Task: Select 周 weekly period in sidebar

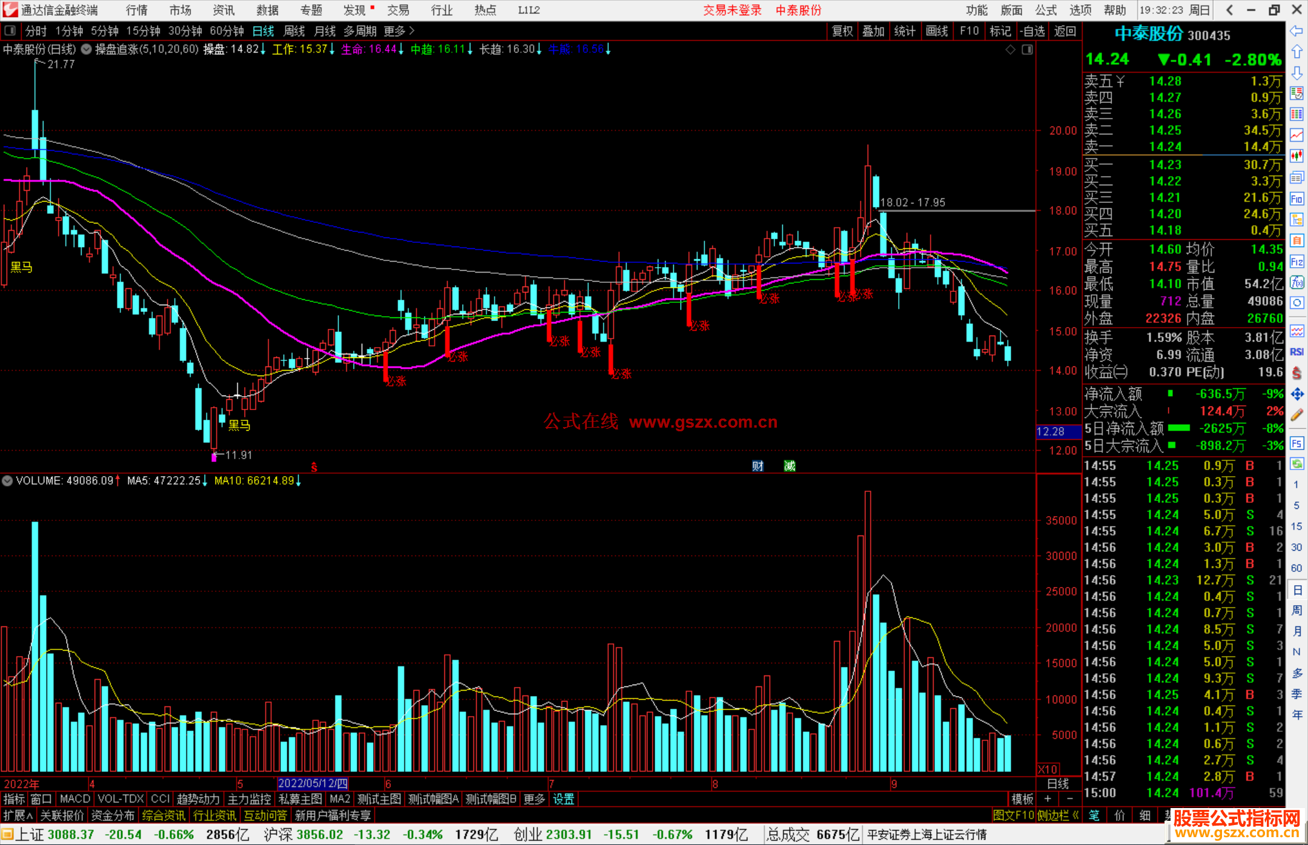Action: tap(1296, 610)
